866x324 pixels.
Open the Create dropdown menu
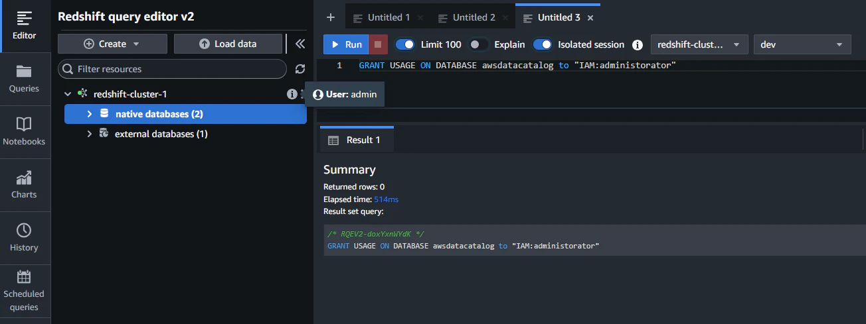(112, 44)
